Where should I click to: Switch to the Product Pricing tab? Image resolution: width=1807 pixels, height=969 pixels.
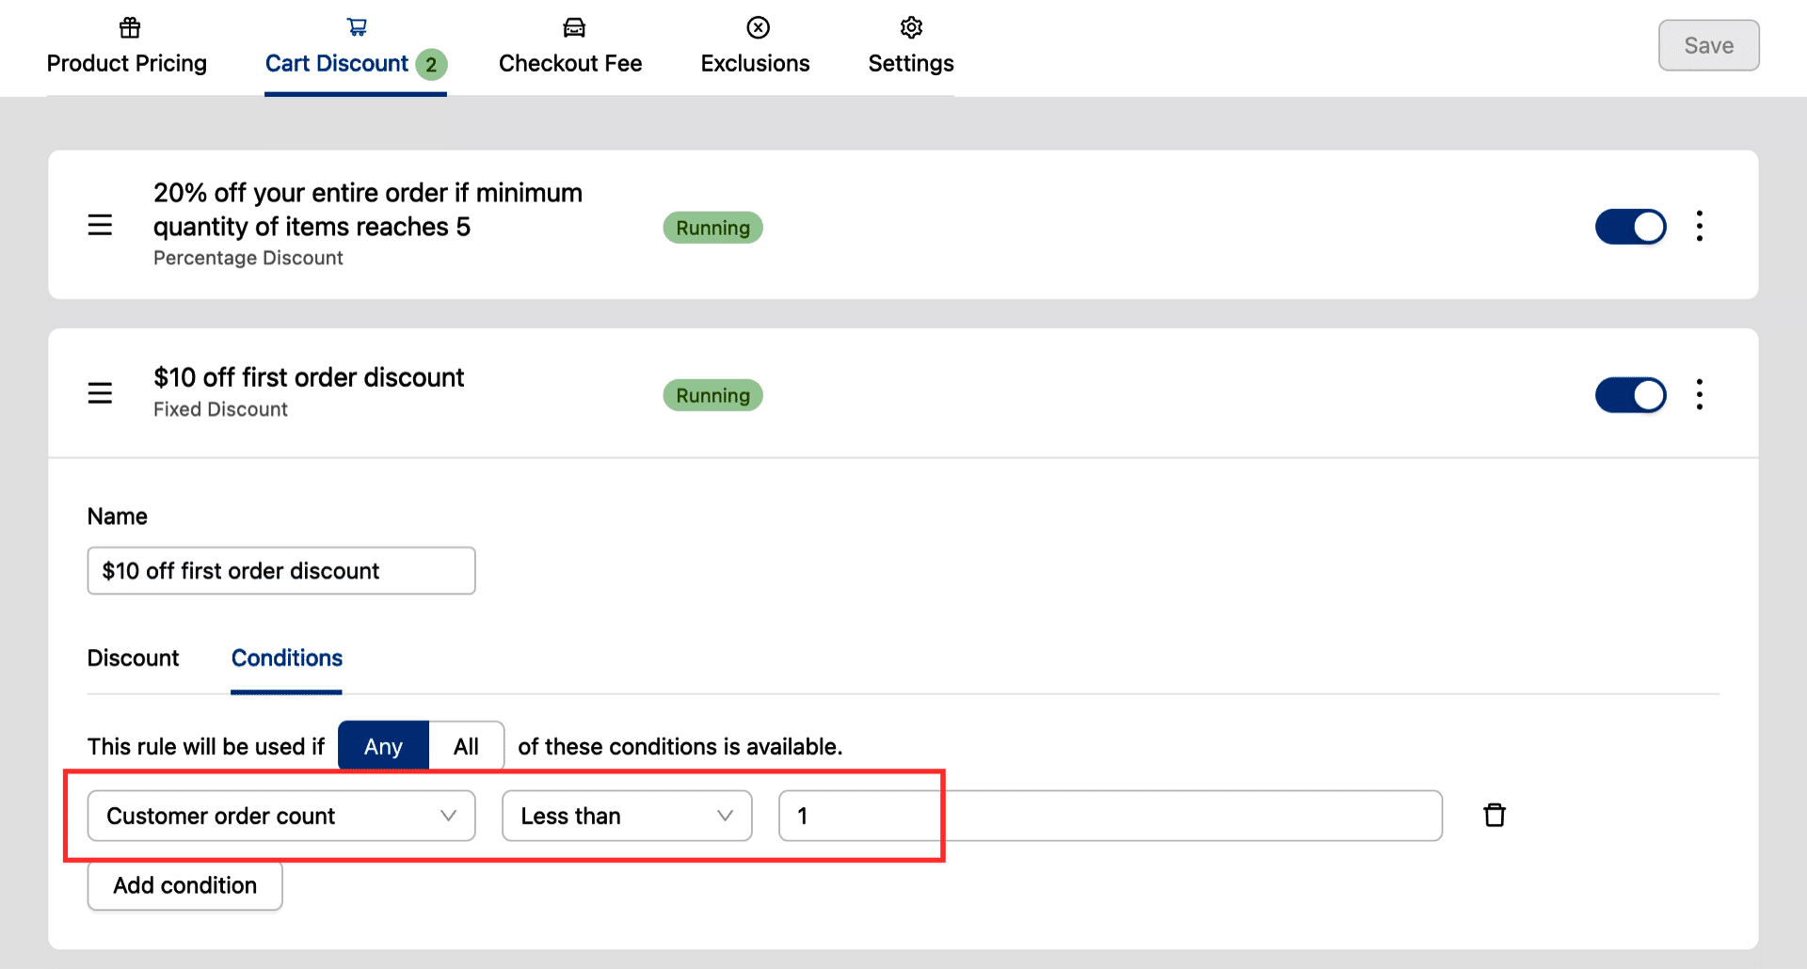pyautogui.click(x=127, y=63)
